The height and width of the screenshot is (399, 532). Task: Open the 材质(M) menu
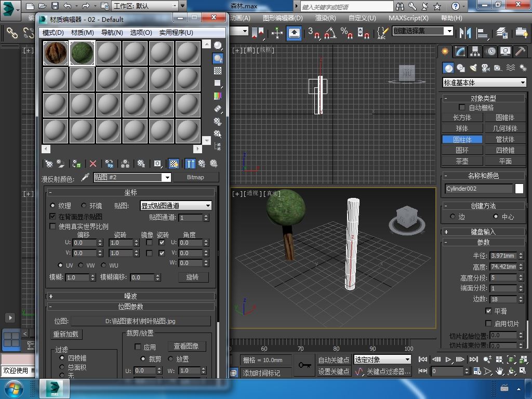(x=82, y=32)
